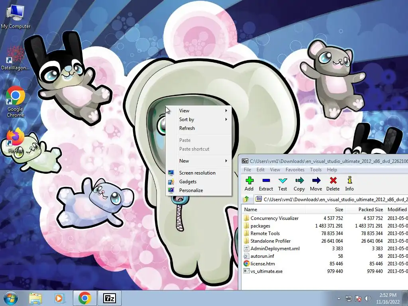Run Test on the archive in 7-Zip
The height and width of the screenshot is (306, 408).
[282, 184]
